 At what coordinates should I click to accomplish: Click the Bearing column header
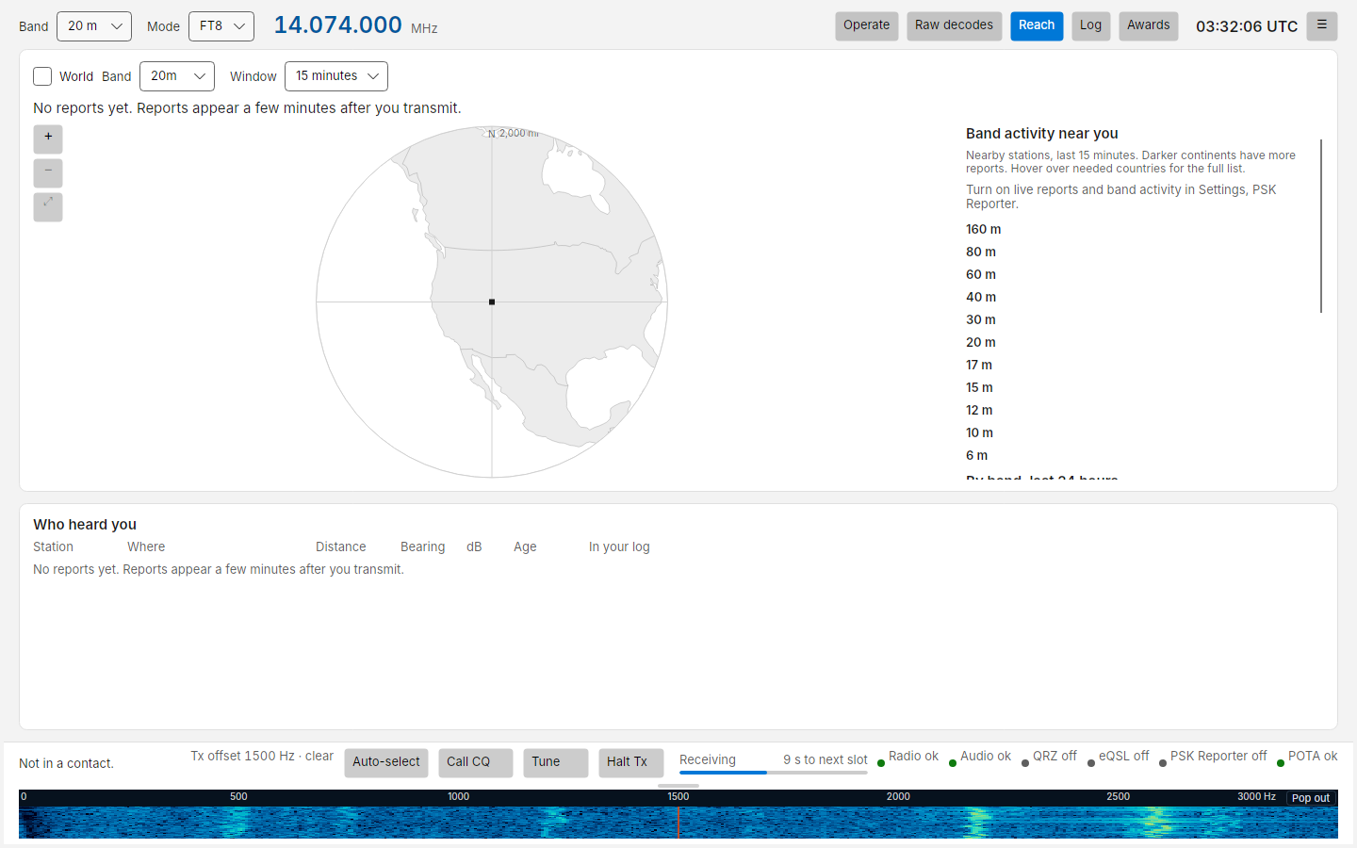tap(423, 546)
